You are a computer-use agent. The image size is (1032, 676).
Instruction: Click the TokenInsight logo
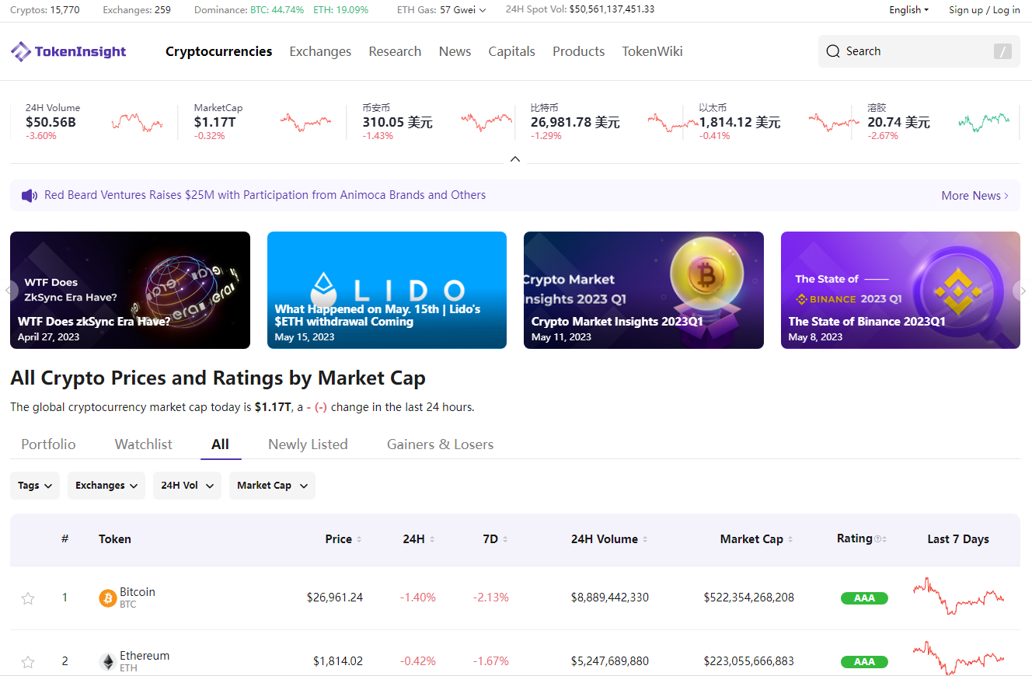68,51
